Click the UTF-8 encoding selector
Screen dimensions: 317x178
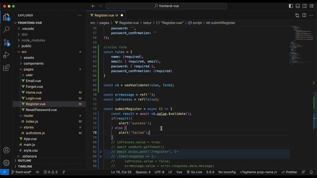coord(159,172)
